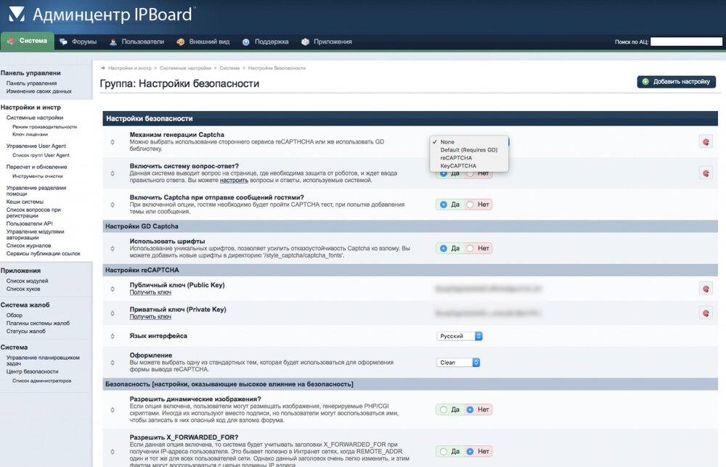Click revert icon beside the Private Key field
Image resolution: width=726 pixels, height=467 pixels.
tap(705, 313)
